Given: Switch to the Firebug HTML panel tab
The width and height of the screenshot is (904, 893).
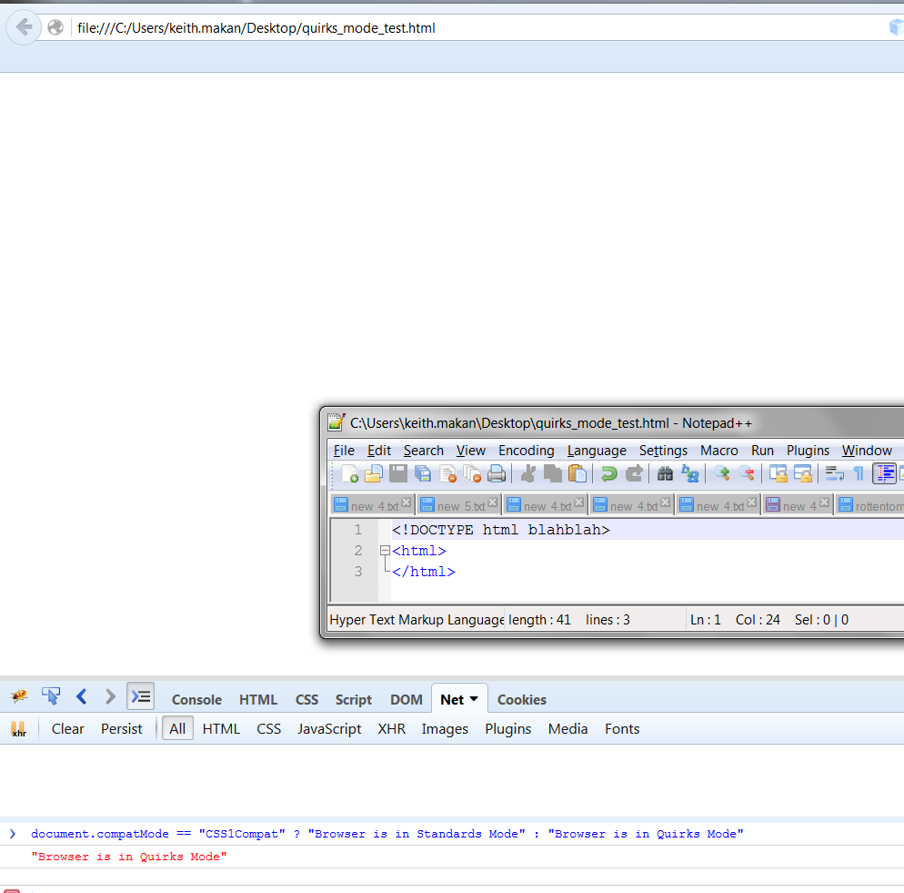Looking at the screenshot, I should (258, 700).
